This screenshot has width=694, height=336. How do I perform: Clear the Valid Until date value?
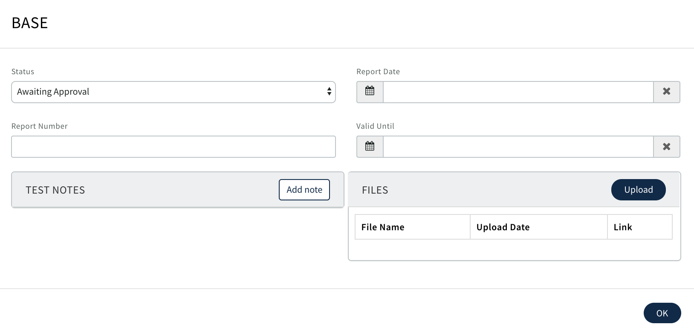pos(666,146)
